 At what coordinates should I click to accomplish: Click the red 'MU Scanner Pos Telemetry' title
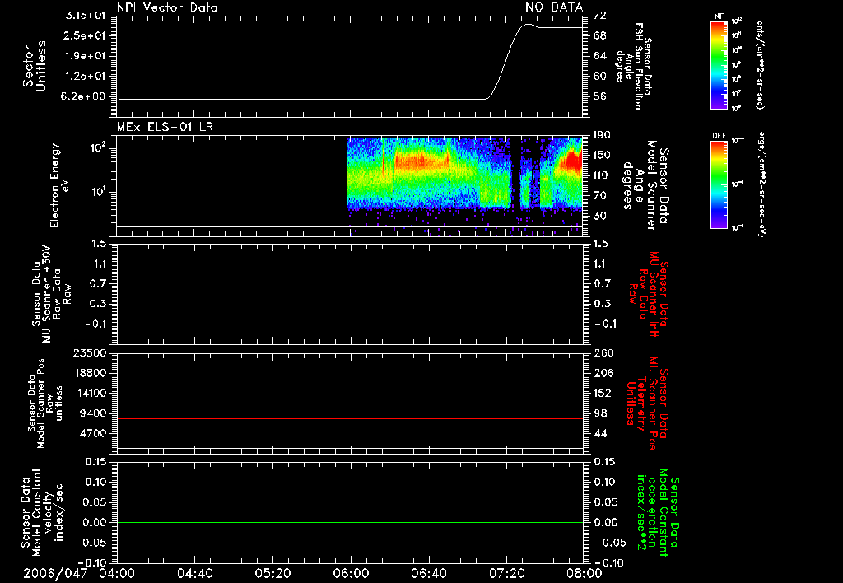(648, 403)
